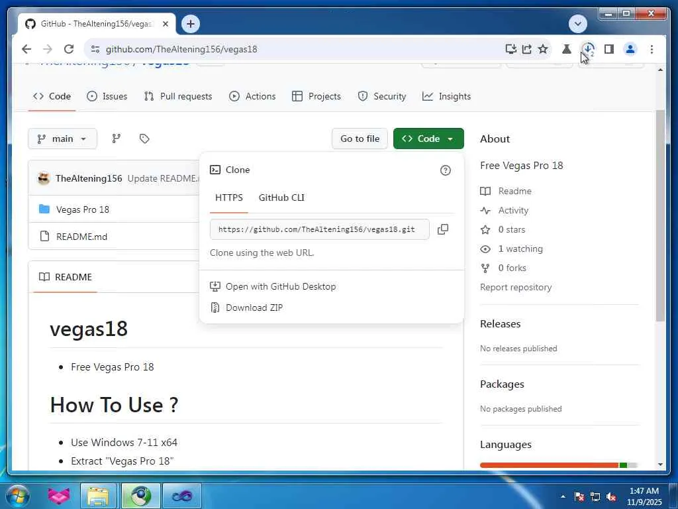Toggle the green Code dropdown button
Image resolution: width=678 pixels, height=509 pixels.
coord(428,139)
